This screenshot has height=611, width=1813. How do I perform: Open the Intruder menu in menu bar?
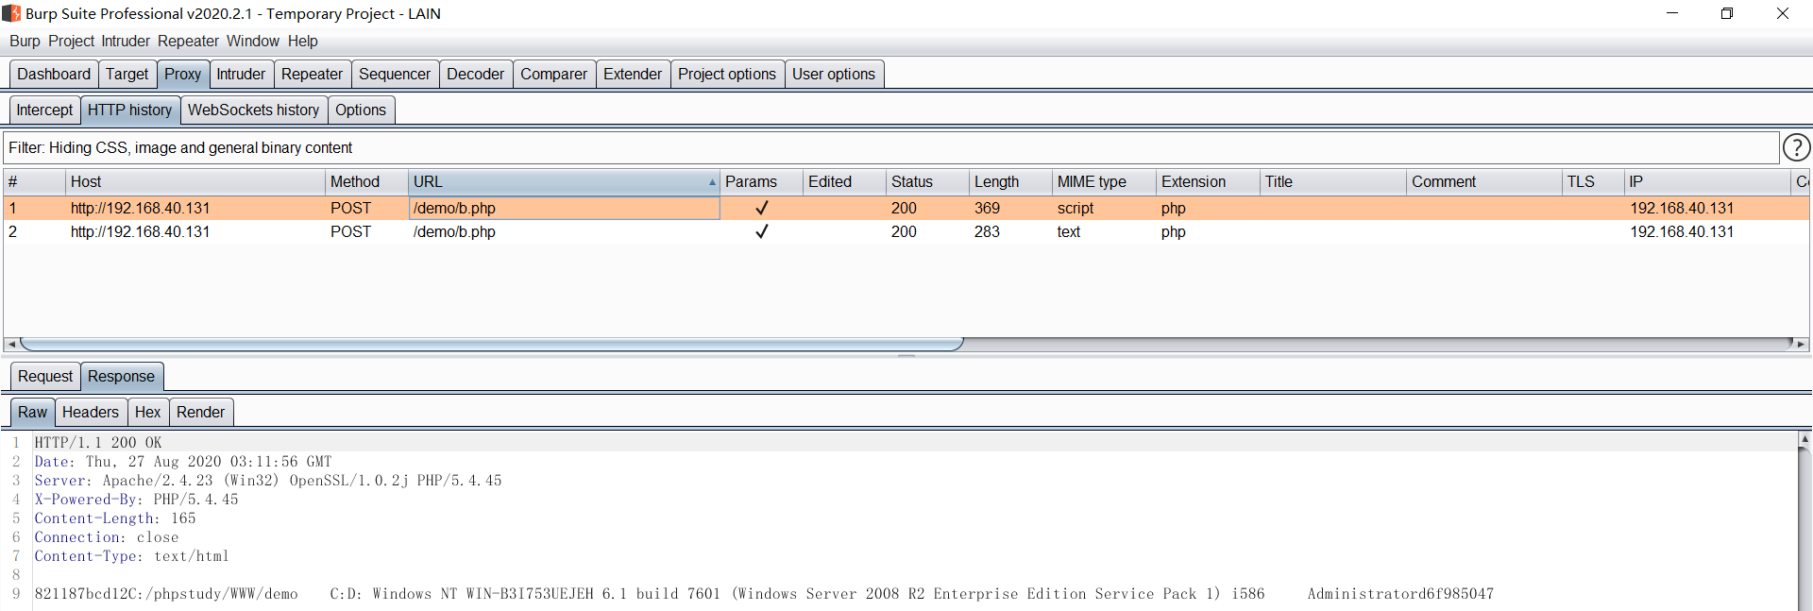pos(126,41)
